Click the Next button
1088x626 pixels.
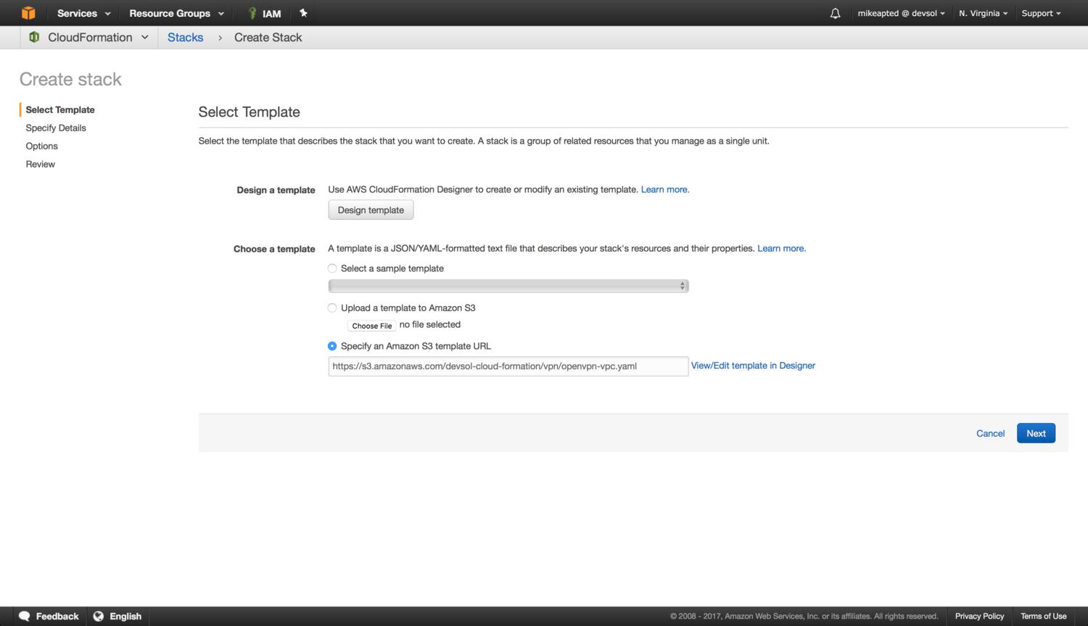(1035, 433)
